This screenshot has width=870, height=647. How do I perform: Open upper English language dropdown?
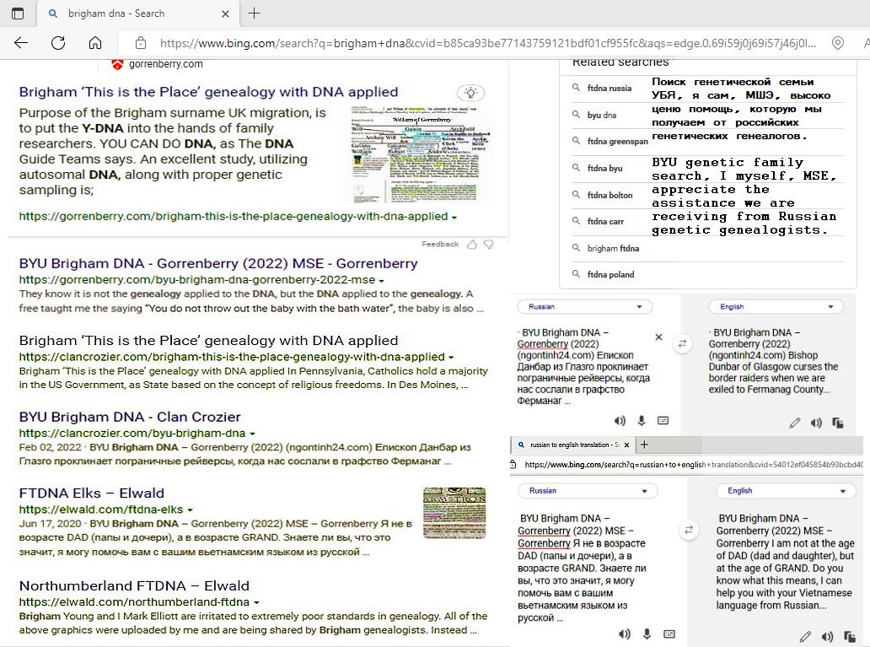[x=776, y=306]
